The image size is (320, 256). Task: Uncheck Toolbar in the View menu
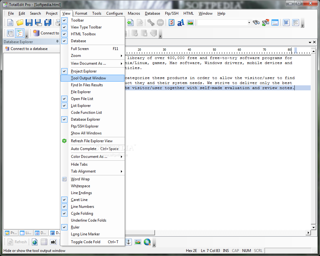(x=92, y=20)
